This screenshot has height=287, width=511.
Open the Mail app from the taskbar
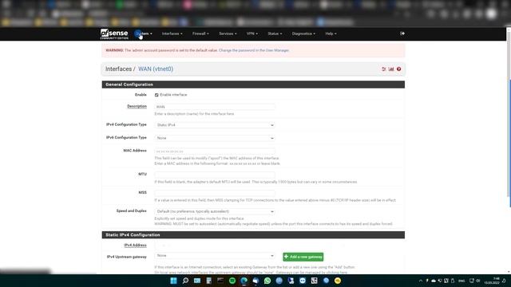click(197, 281)
